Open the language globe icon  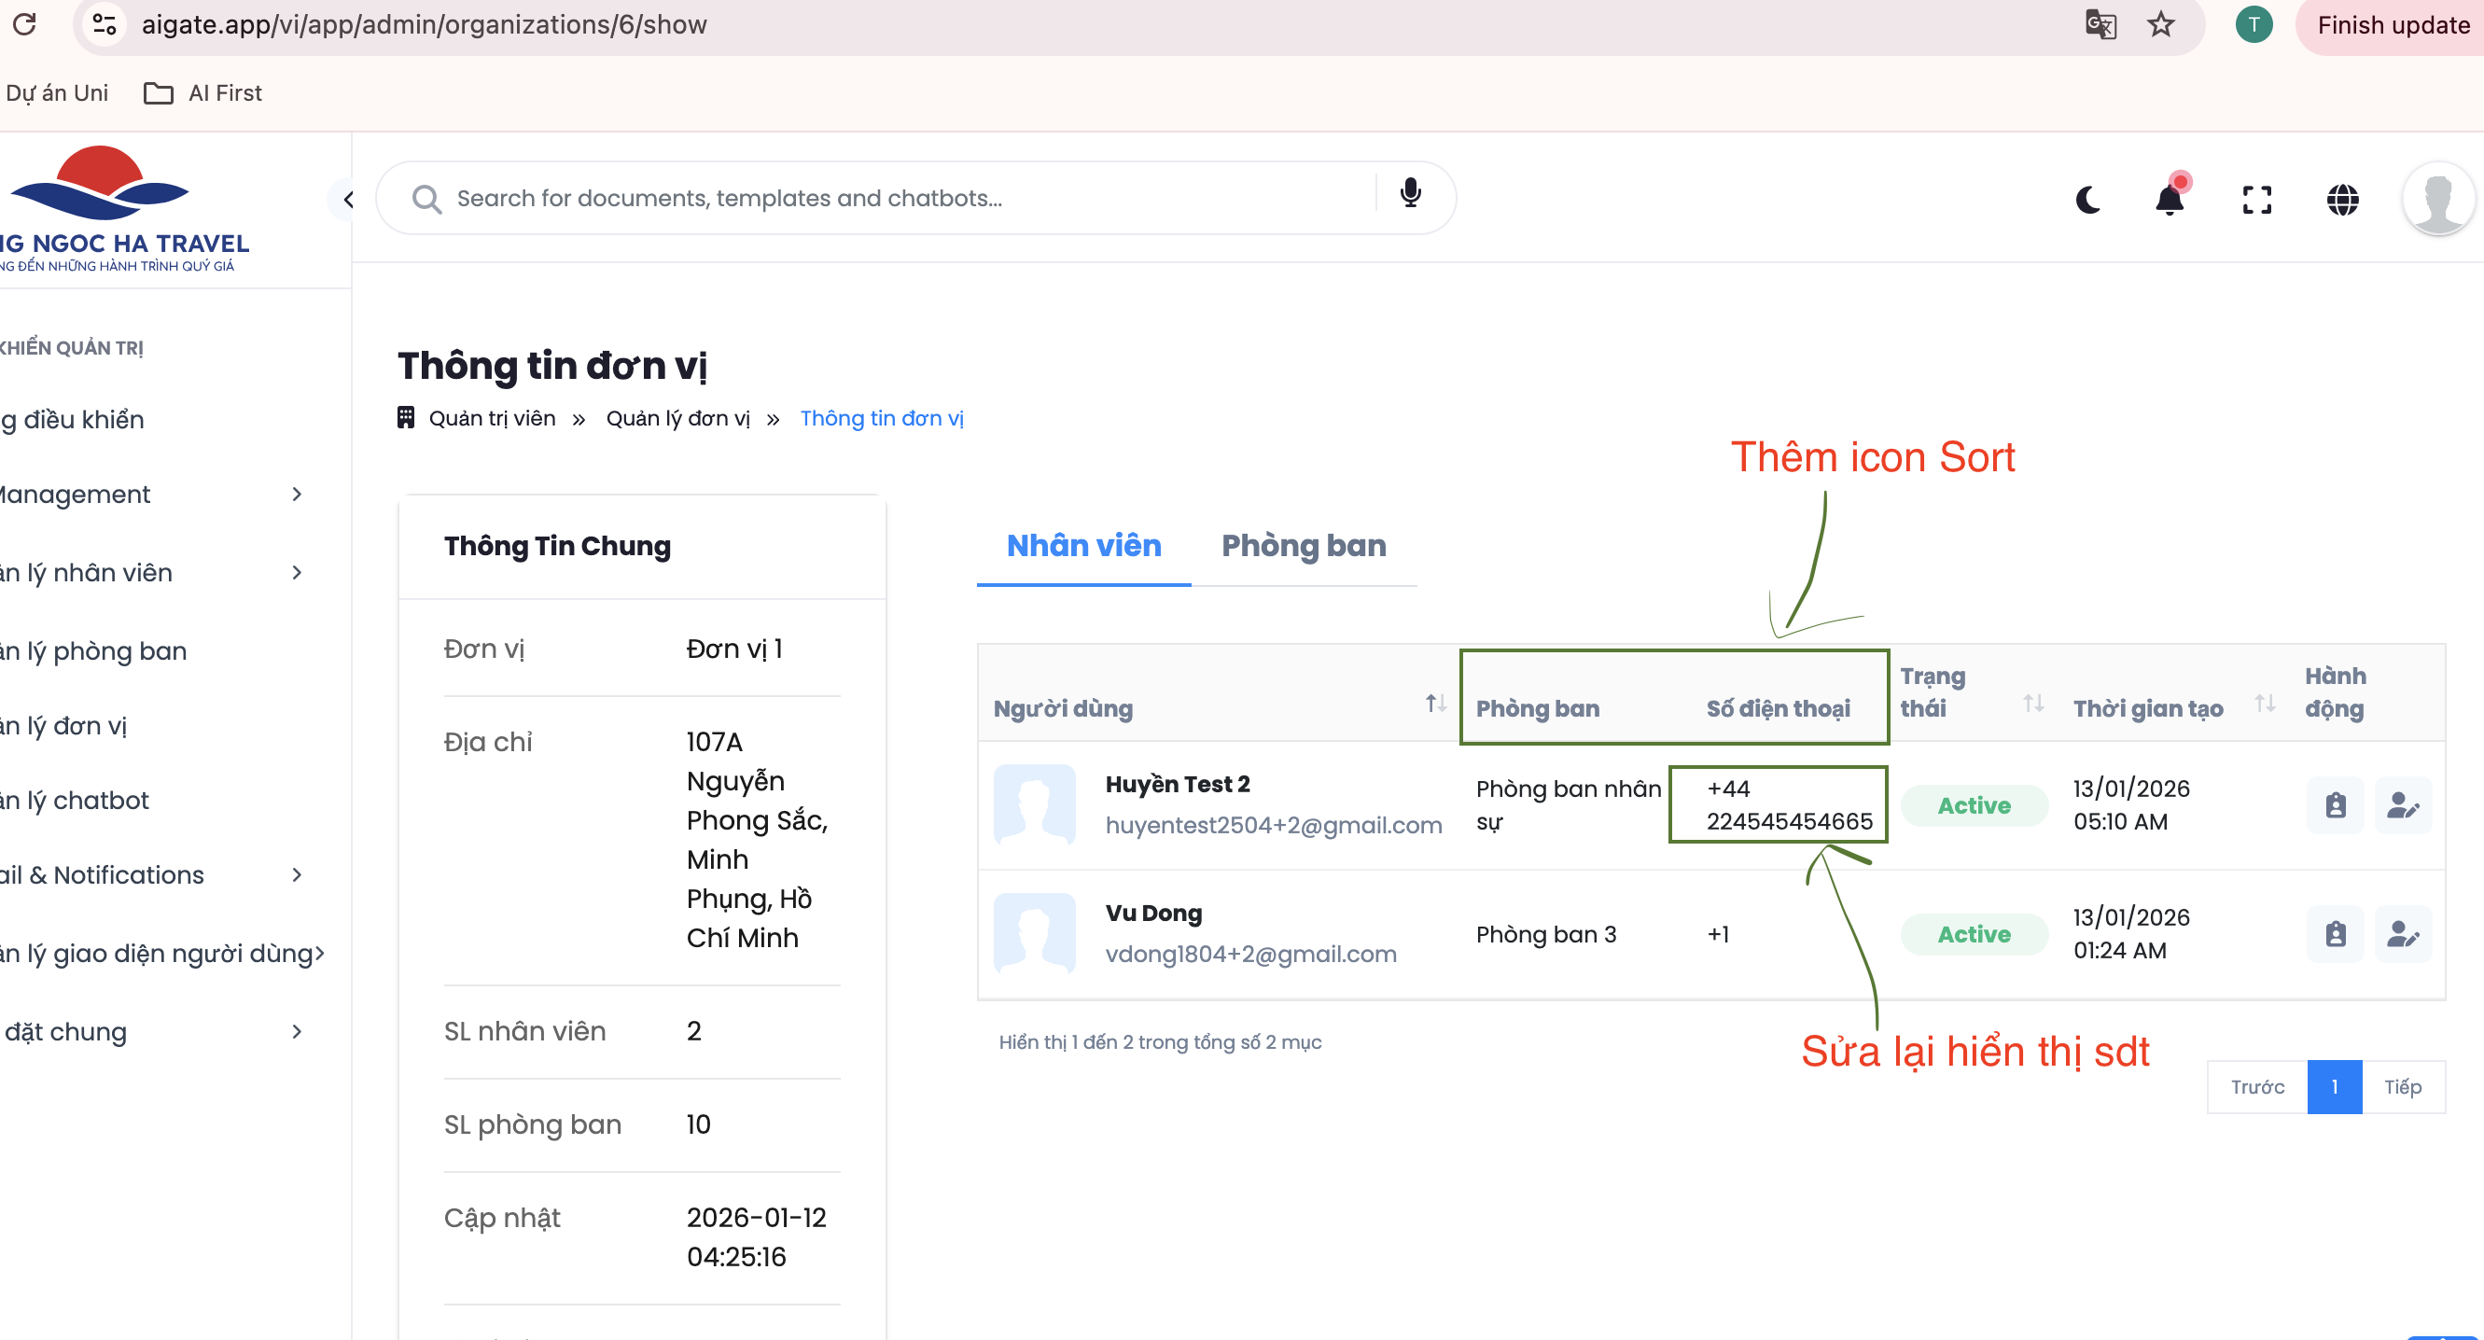tap(2342, 200)
